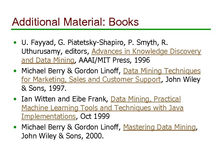Image resolution: width=220 pixels, height=165 pixels.
Task: Open the "Data Mining Techniques" book link
Action: click(x=162, y=71)
